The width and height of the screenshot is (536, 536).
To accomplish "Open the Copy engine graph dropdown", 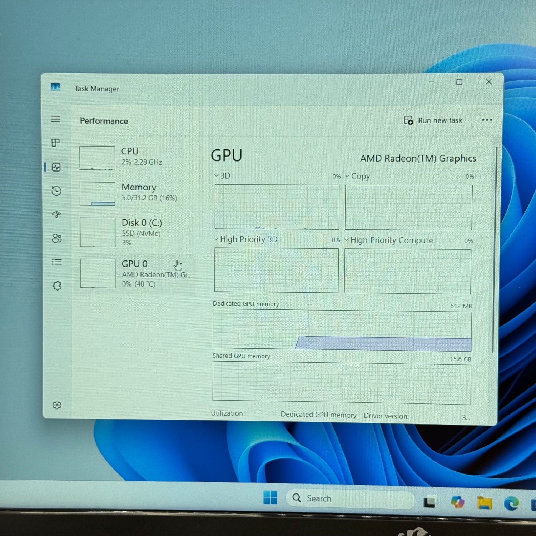I will tap(357, 177).
